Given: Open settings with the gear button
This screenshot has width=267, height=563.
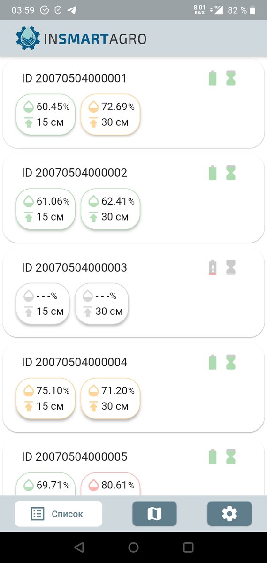Looking at the screenshot, I should pyautogui.click(x=229, y=514).
